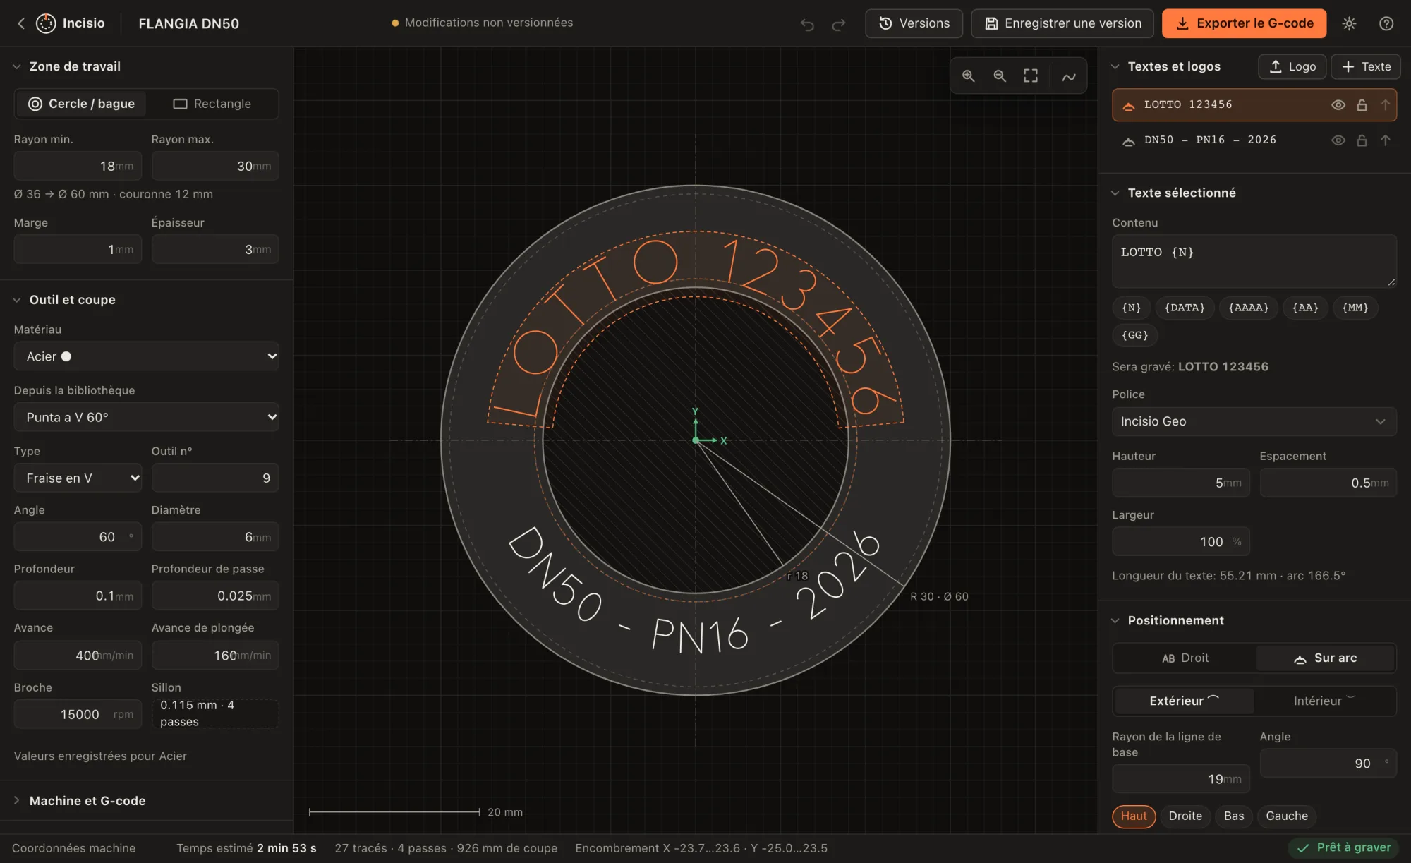Viewport: 1411px width, 863px height.
Task: Upload a Logo
Action: 1292,66
